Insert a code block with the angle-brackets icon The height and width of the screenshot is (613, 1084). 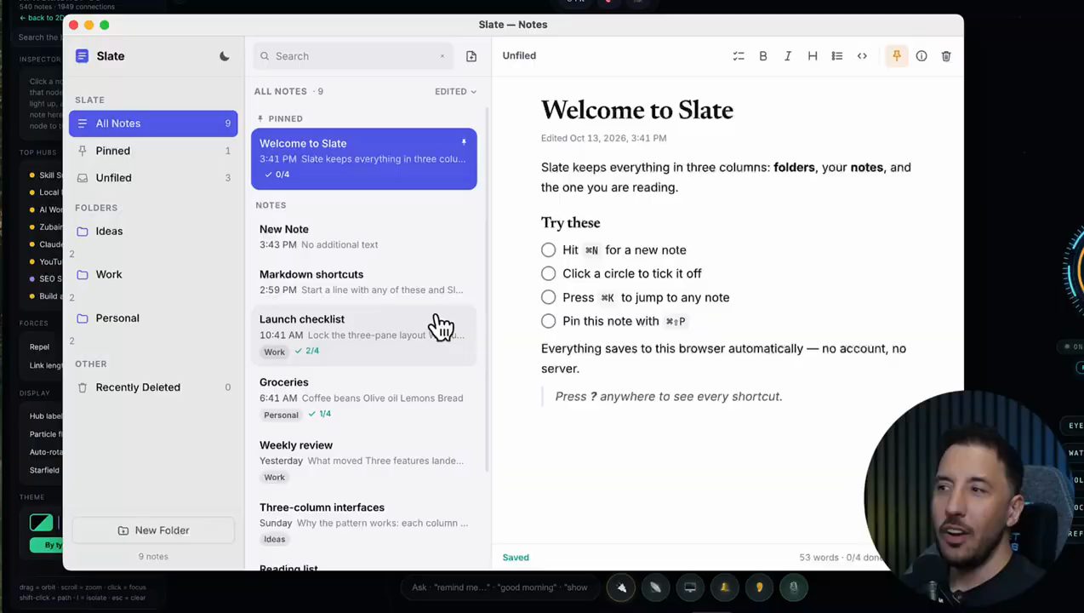coord(862,56)
